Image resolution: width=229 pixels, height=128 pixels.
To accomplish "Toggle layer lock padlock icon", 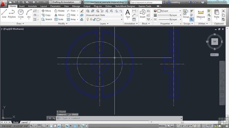I will tap(94, 19).
